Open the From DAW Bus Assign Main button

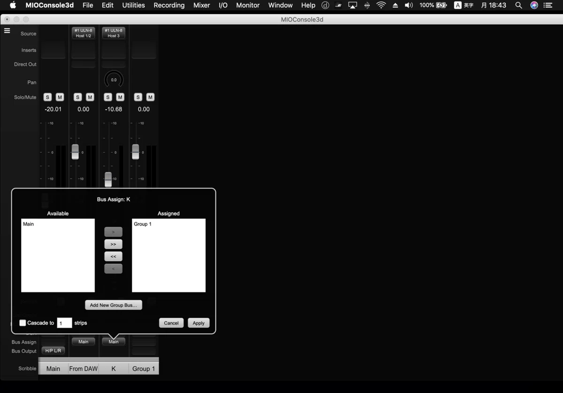coord(84,341)
